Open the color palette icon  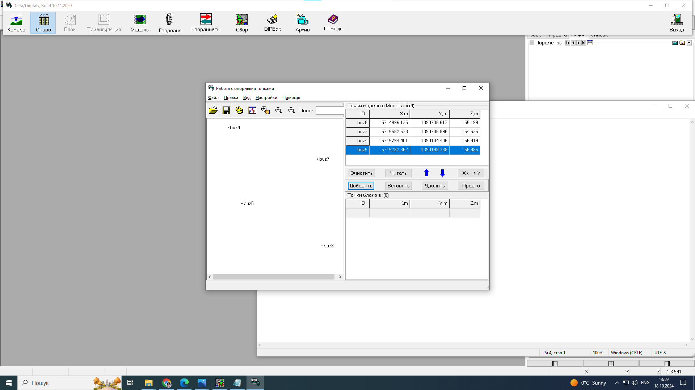coord(239,110)
